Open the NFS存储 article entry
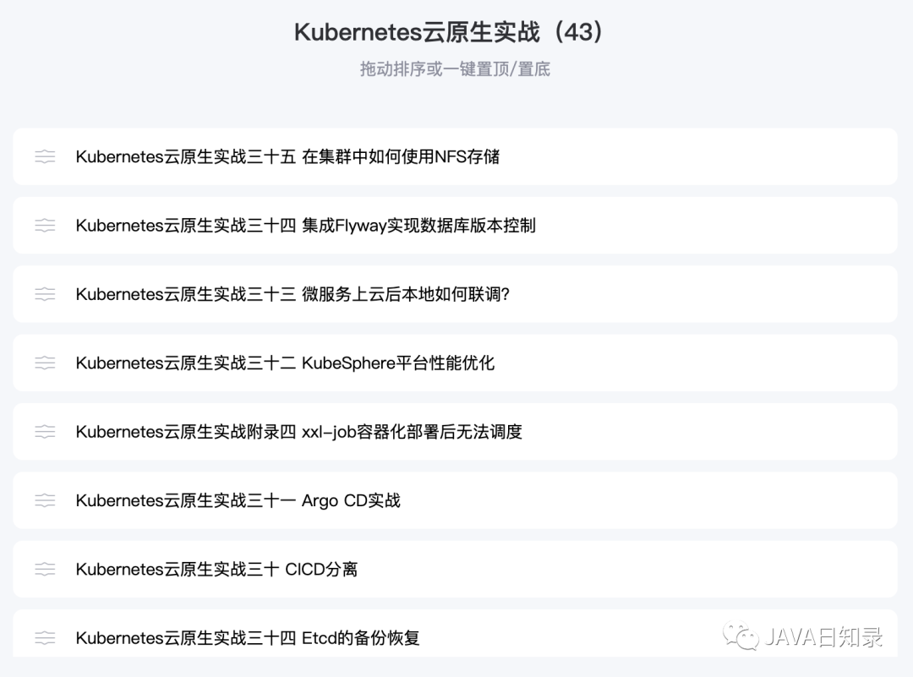 point(290,156)
